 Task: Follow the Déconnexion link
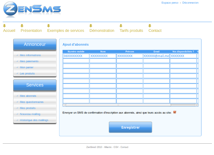click(x=190, y=3)
